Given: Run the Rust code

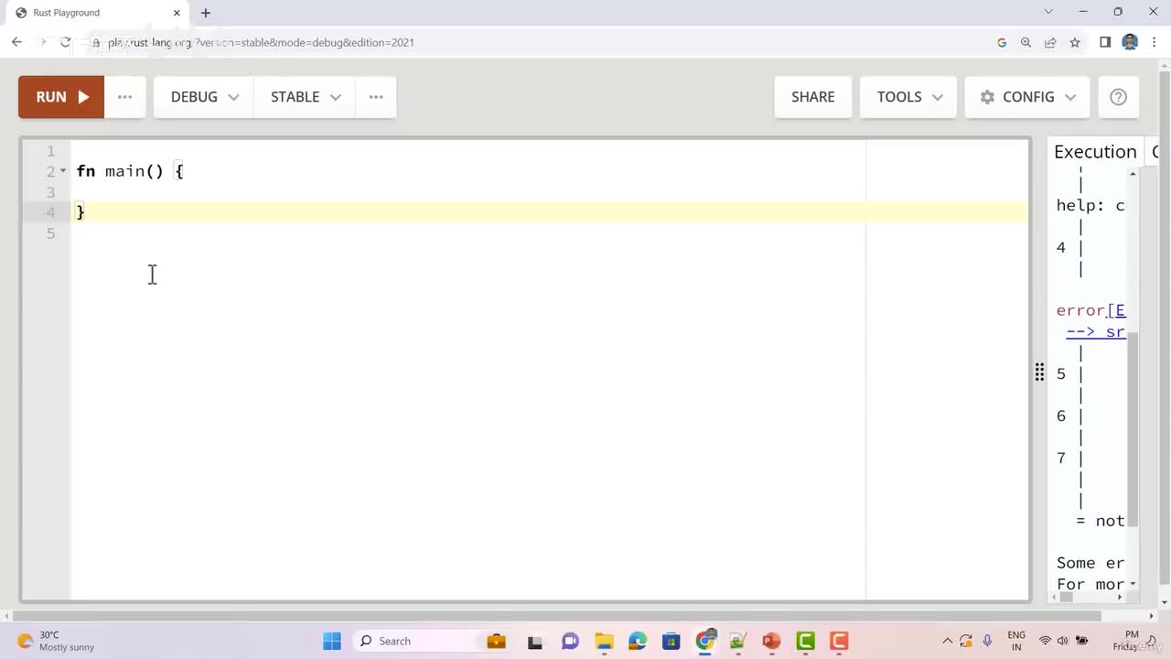Looking at the screenshot, I should (61, 97).
